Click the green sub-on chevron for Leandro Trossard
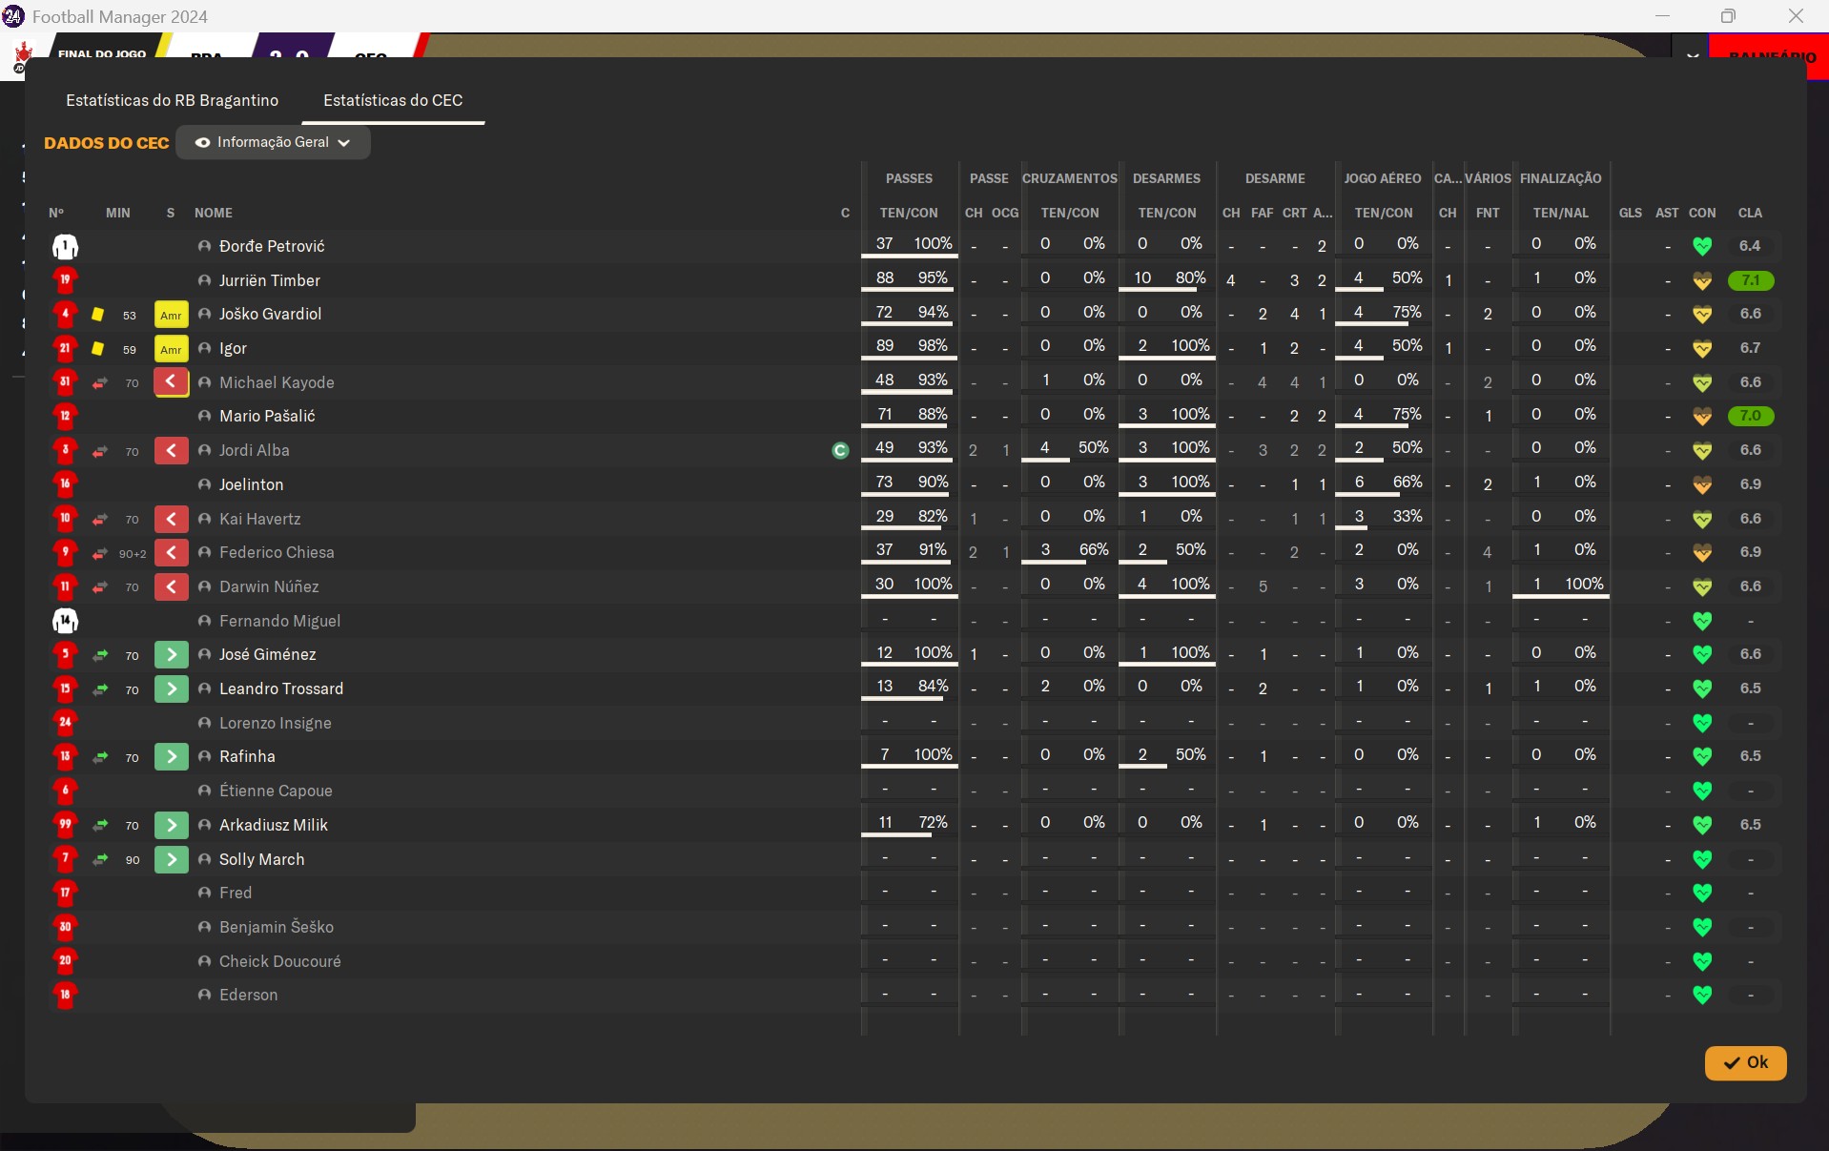1829x1151 pixels. 171,689
